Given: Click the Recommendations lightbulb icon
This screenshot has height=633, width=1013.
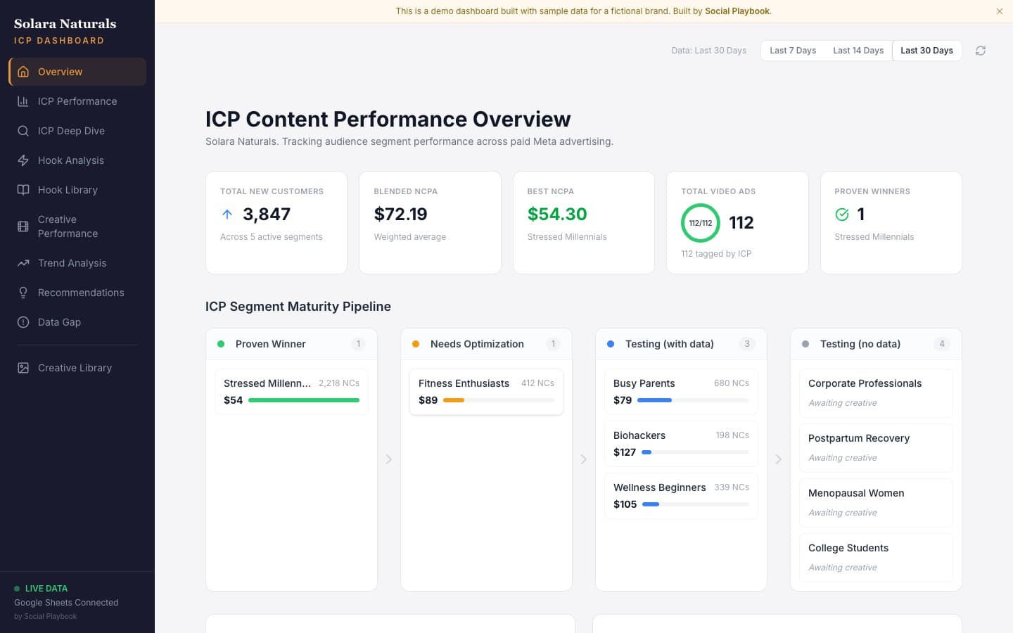Looking at the screenshot, I should pos(23,293).
